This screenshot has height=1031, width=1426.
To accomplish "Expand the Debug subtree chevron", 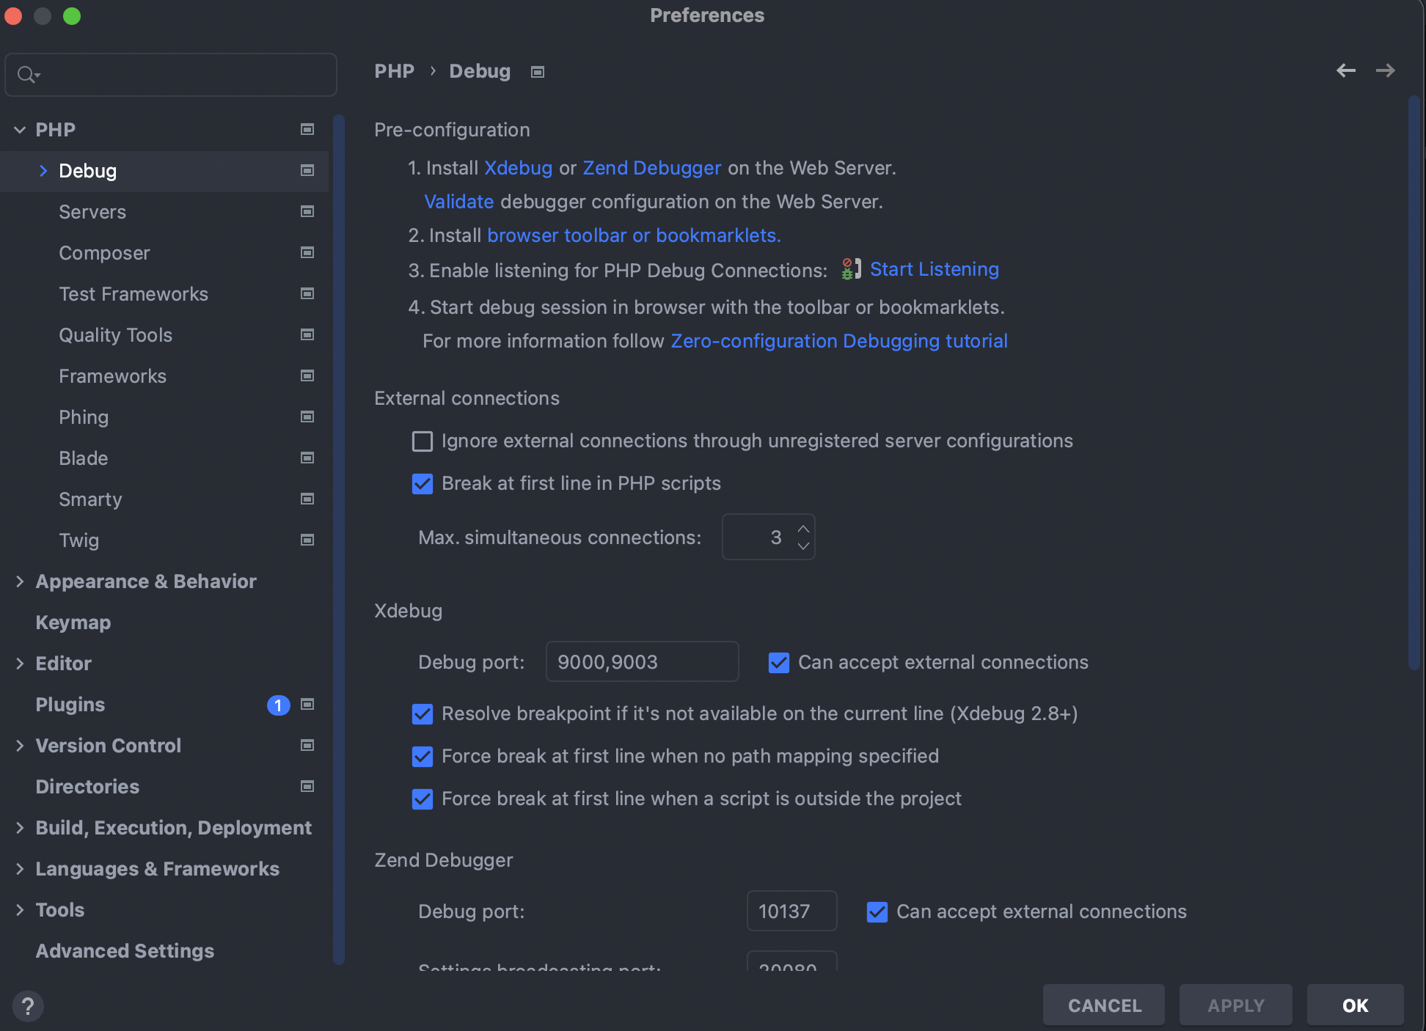I will [x=43, y=171].
